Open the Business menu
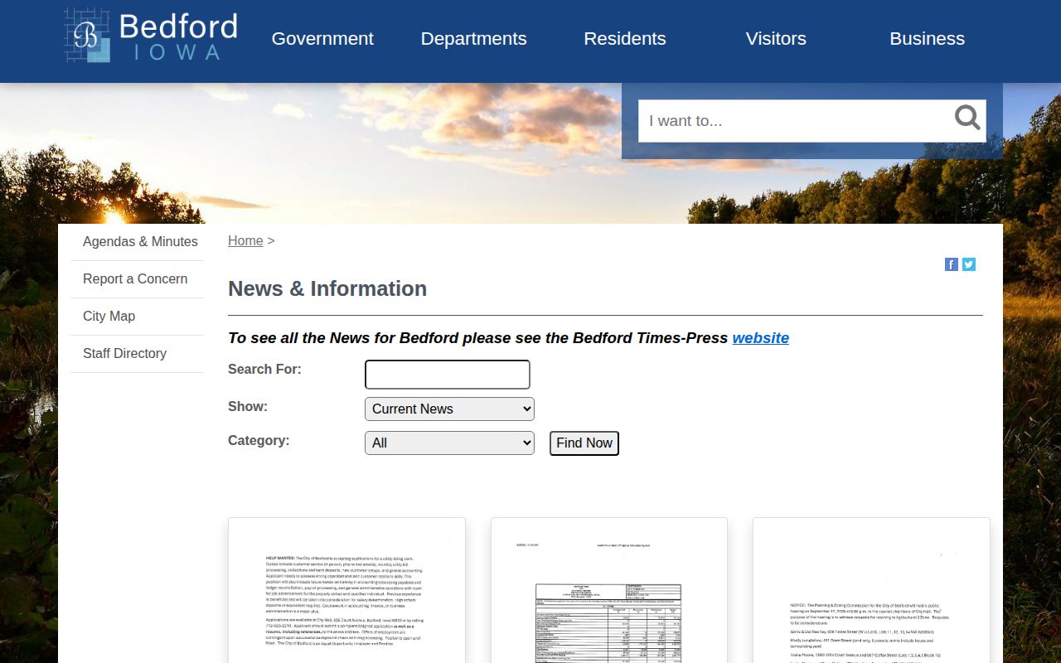 pos(927,39)
